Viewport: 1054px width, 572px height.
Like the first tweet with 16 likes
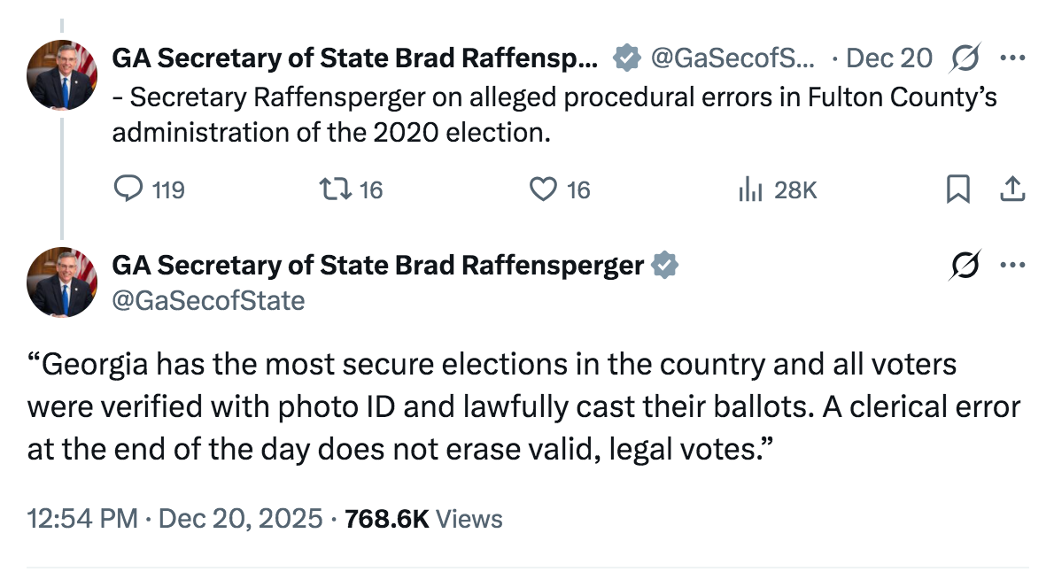542,189
